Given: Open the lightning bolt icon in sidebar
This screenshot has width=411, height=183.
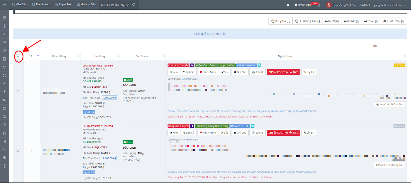Looking at the screenshot, I should (4, 92).
